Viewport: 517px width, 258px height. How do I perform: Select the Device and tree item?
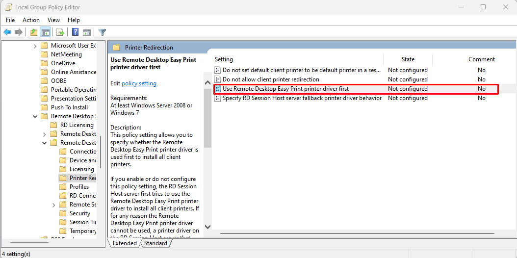[83, 160]
